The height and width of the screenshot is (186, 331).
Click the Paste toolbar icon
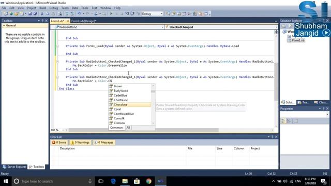coord(53,14)
